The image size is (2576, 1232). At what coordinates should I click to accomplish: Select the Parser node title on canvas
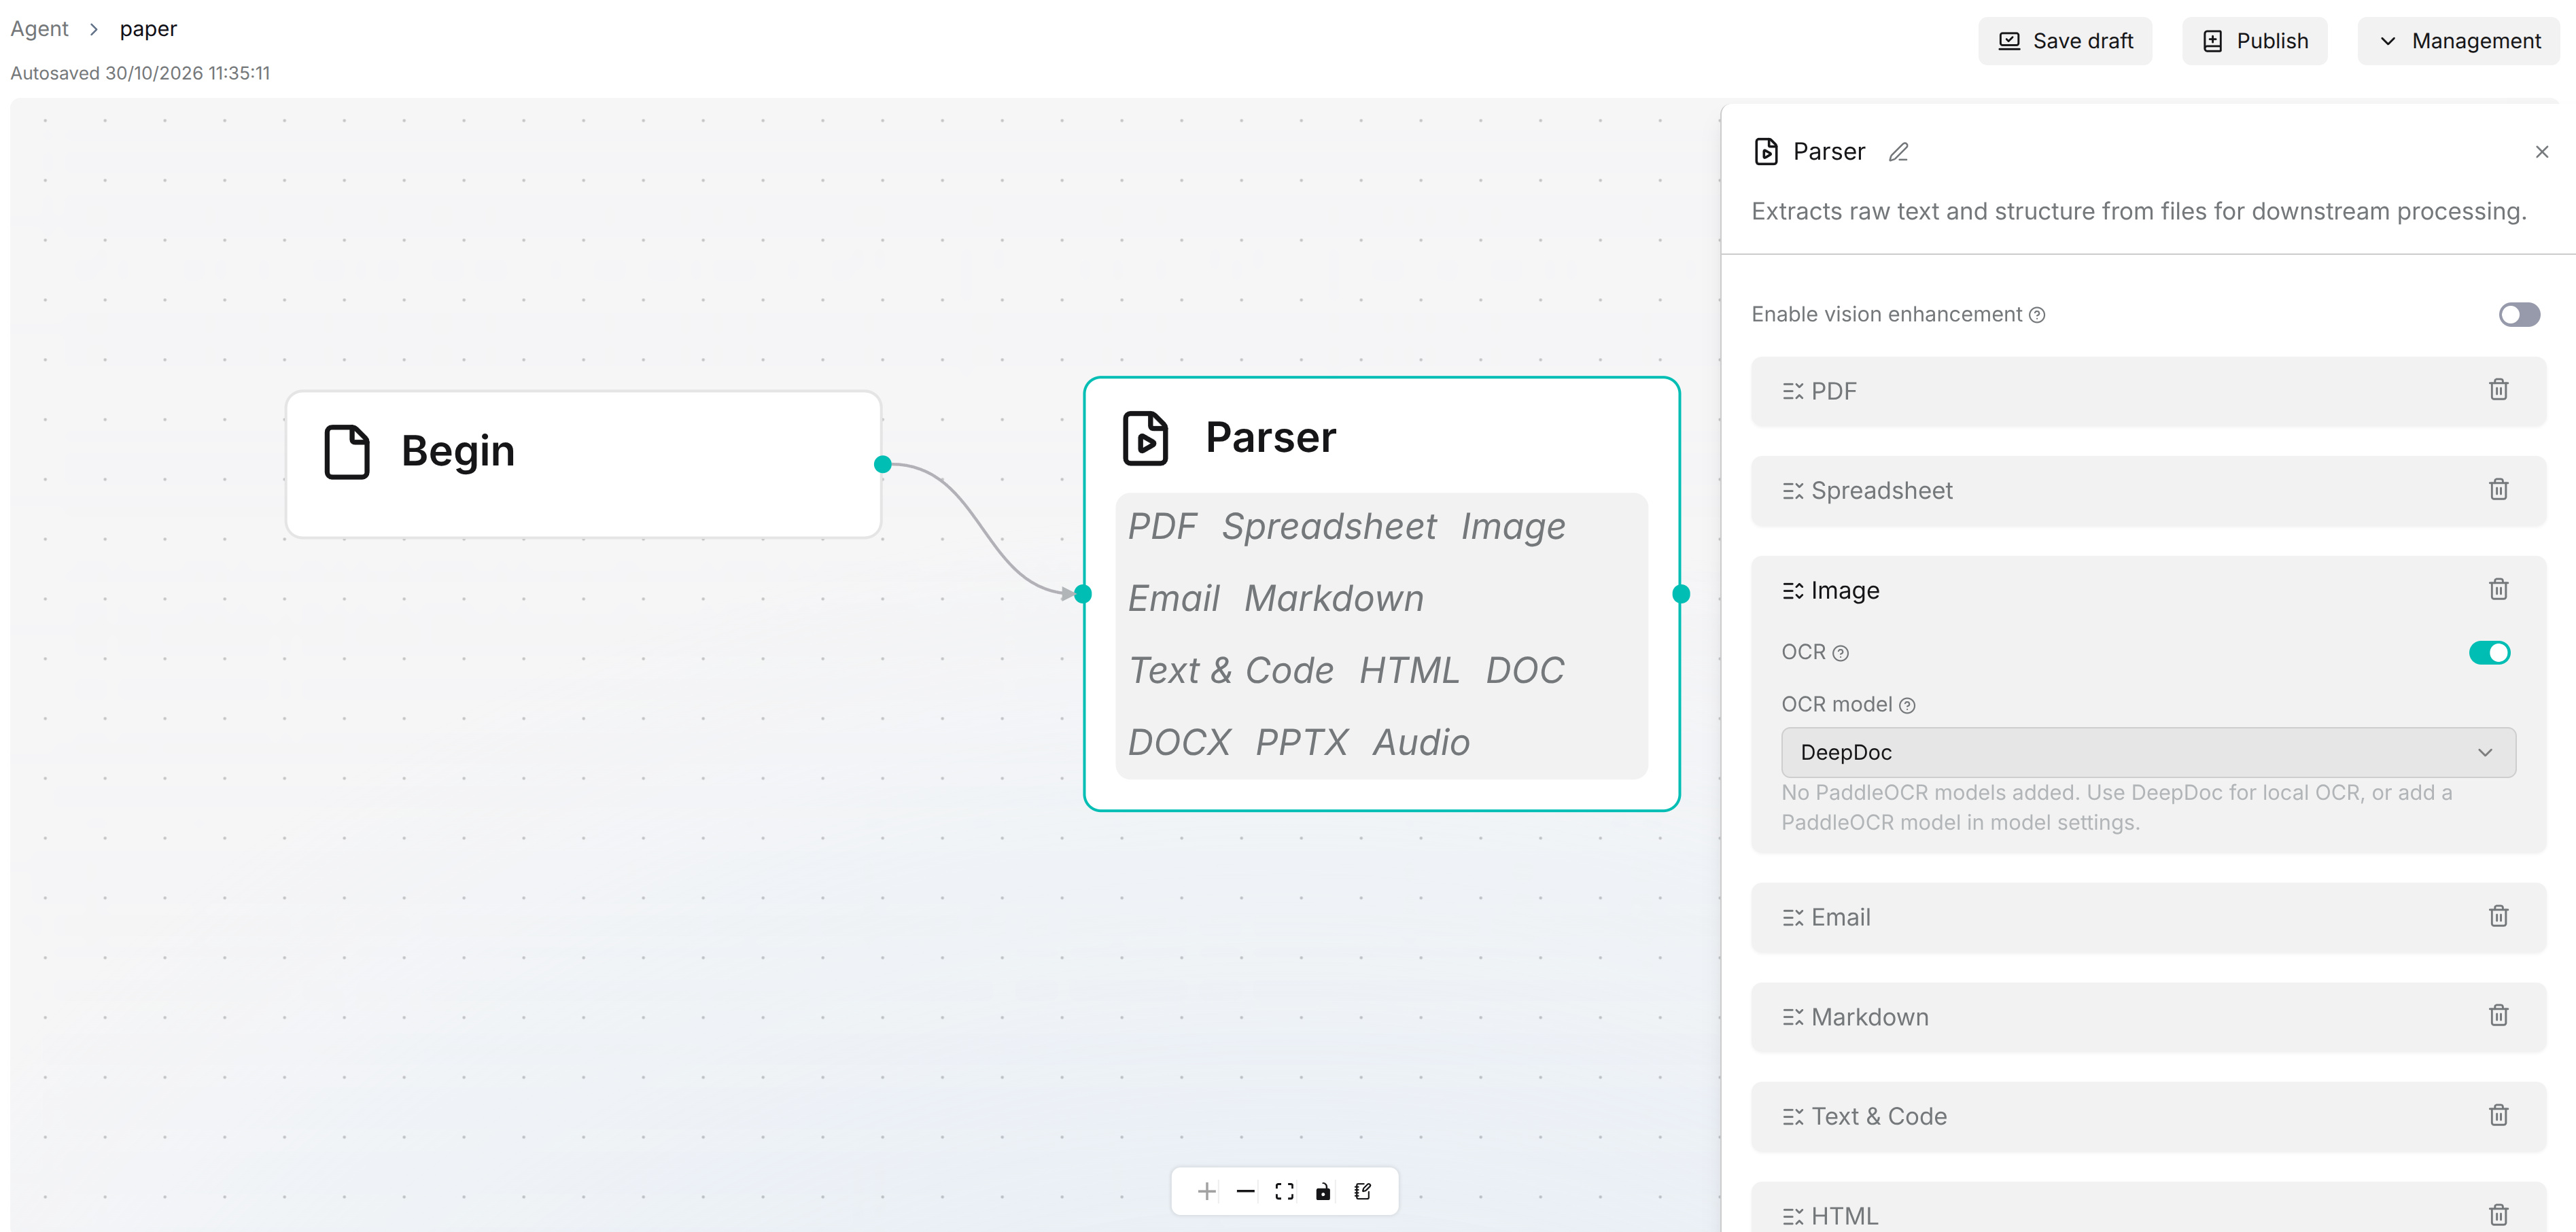coord(1270,437)
